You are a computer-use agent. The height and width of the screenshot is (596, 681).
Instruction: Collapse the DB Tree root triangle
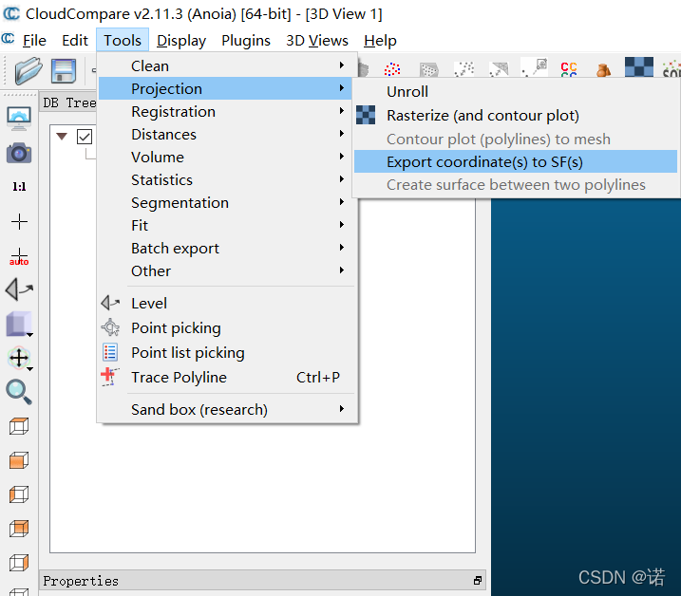click(62, 137)
